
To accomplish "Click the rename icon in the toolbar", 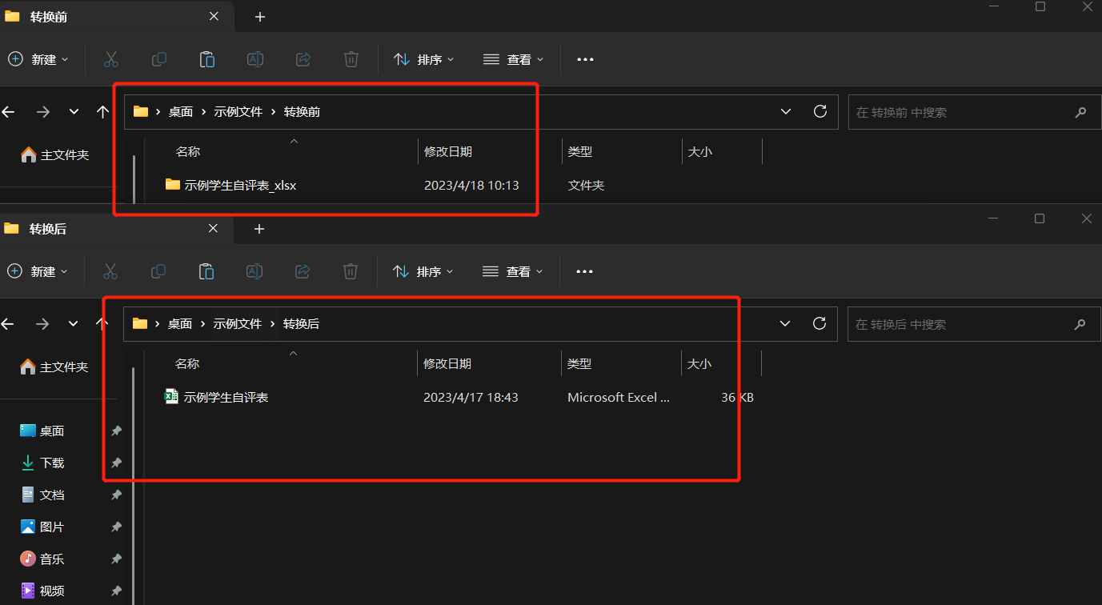I will (254, 59).
